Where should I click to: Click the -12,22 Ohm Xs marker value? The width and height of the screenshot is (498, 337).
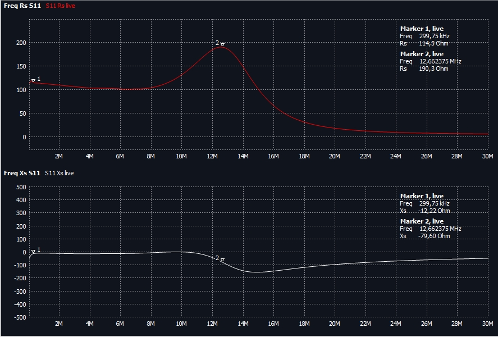click(434, 211)
